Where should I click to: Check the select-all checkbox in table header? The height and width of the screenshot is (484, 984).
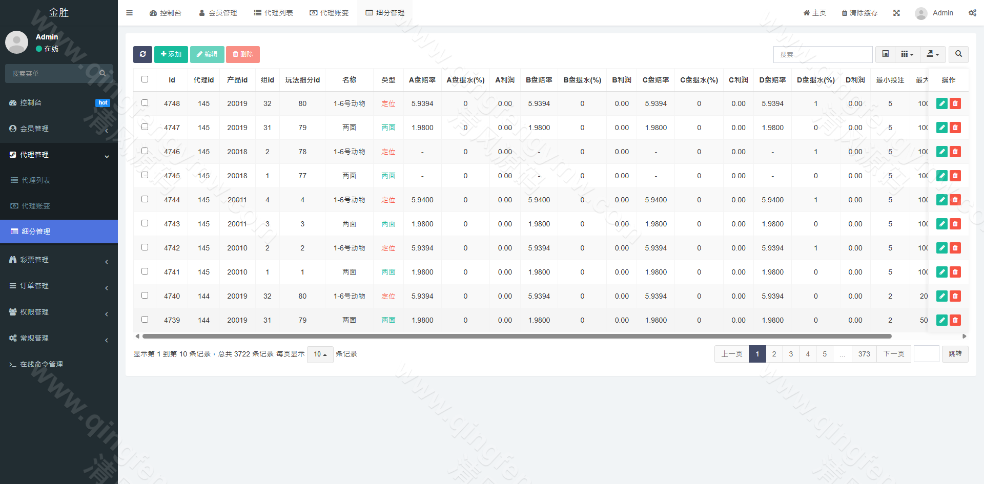click(145, 79)
